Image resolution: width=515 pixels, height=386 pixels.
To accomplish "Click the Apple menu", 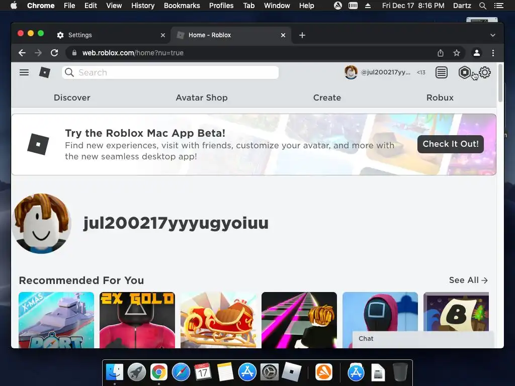I will (14, 6).
